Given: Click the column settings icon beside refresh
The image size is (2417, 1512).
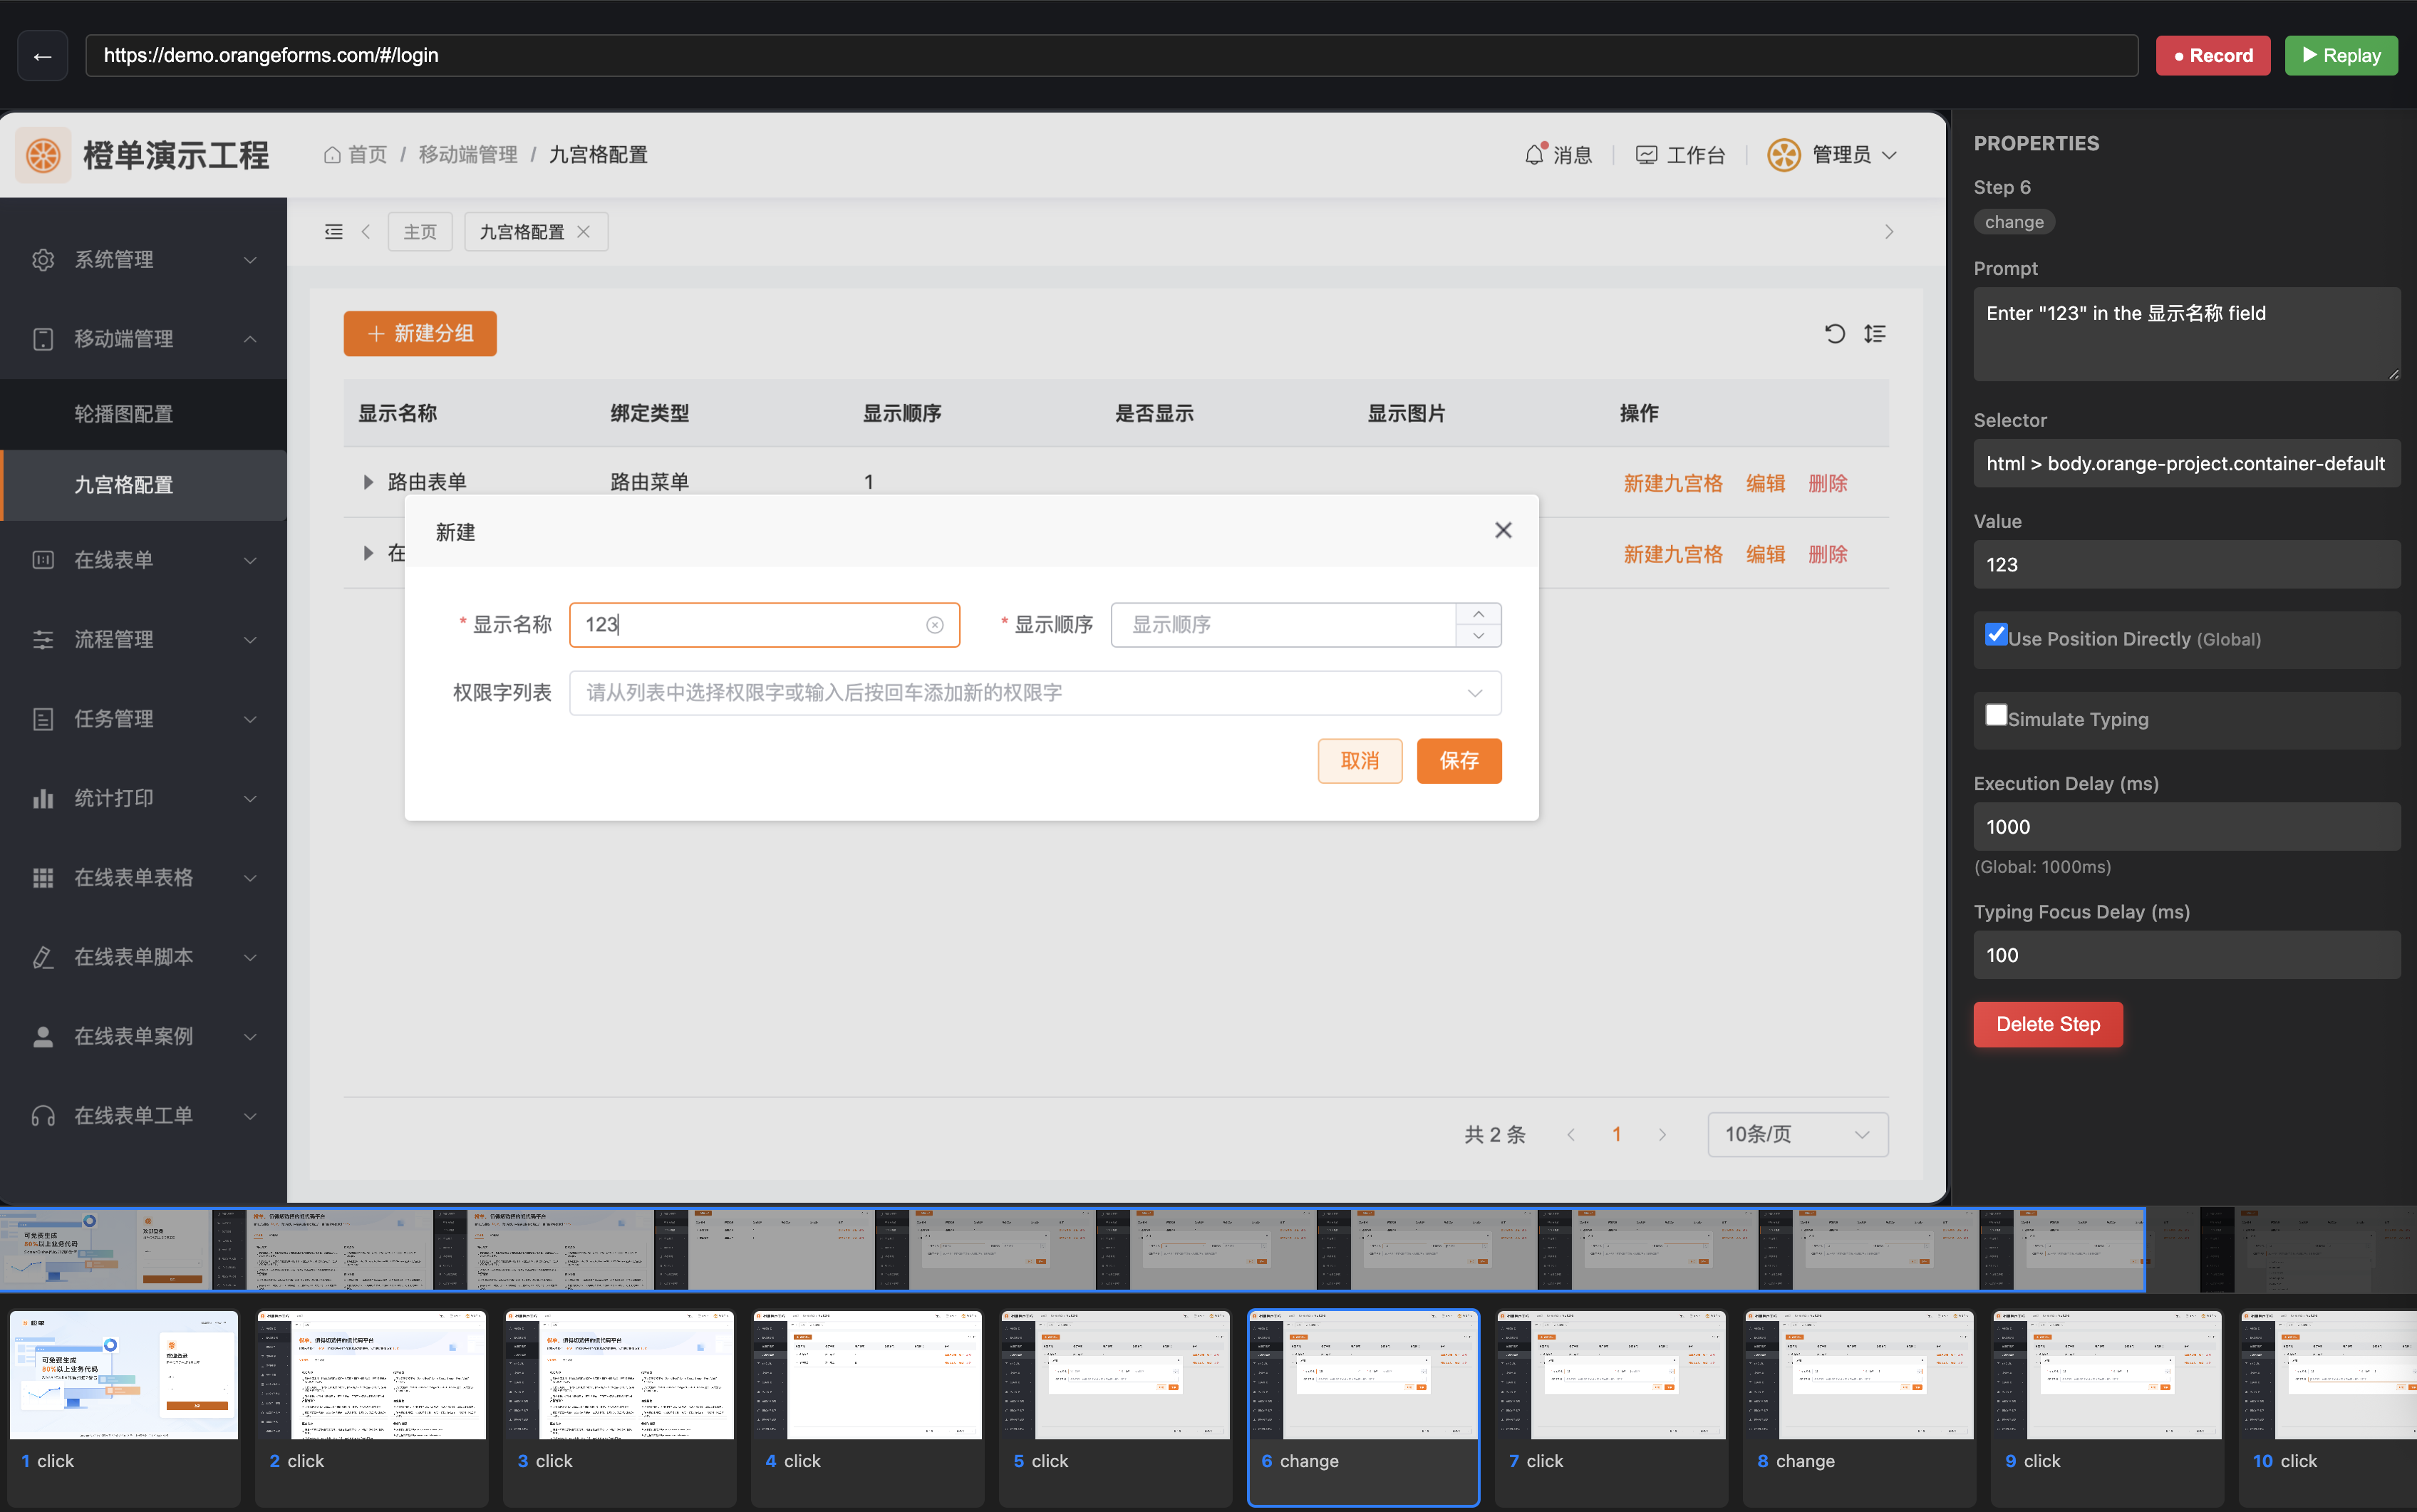Looking at the screenshot, I should click(x=1875, y=333).
